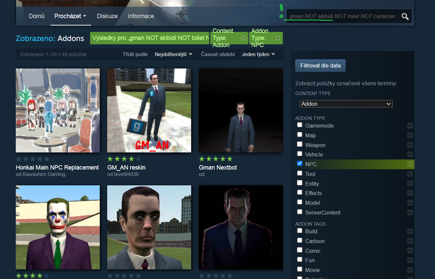This screenshot has width=435, height=279.
Task: Open the dark red-outlined Gman thumbnail
Action: (x=241, y=227)
